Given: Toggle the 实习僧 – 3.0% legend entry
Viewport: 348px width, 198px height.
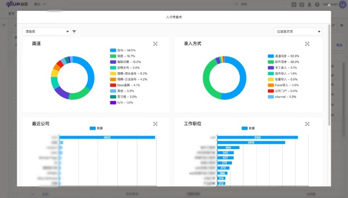Looking at the screenshot, I should [x=123, y=97].
